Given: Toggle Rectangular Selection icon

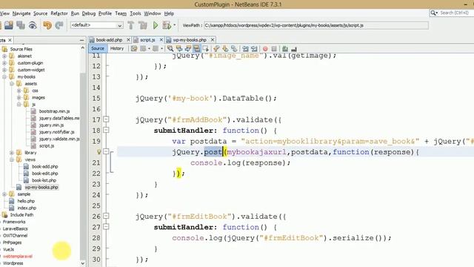Looking at the screenshot, I should 206,48.
